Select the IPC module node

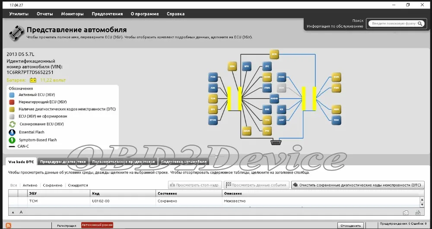[267, 66]
